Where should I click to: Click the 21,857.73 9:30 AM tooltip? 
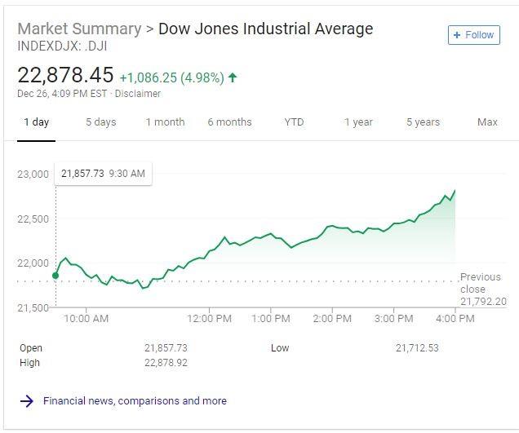(x=103, y=174)
